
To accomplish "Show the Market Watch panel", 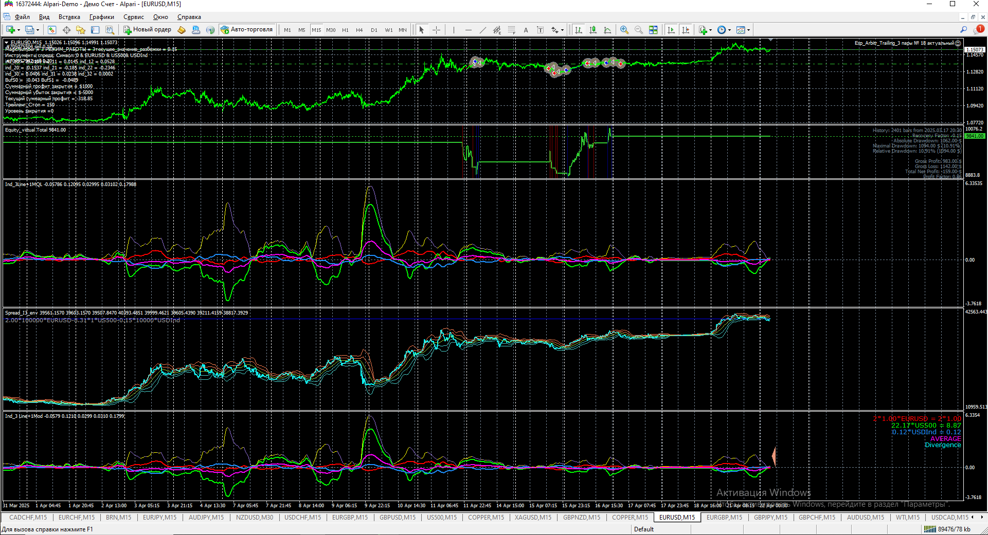I will point(52,30).
